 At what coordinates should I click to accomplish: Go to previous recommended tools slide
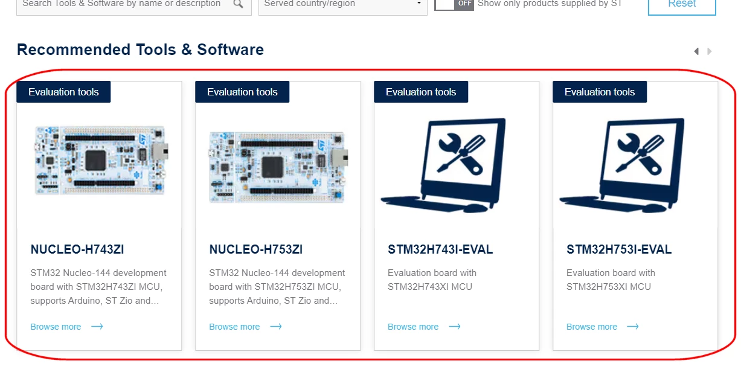coord(696,51)
